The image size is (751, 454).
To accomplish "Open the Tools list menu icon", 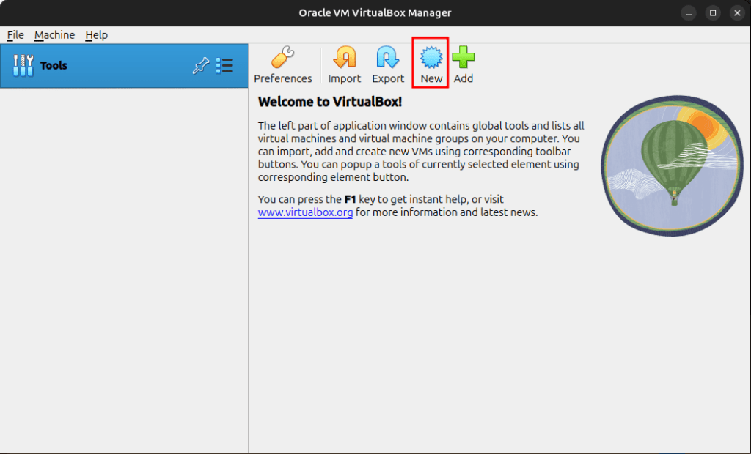I will tap(224, 66).
